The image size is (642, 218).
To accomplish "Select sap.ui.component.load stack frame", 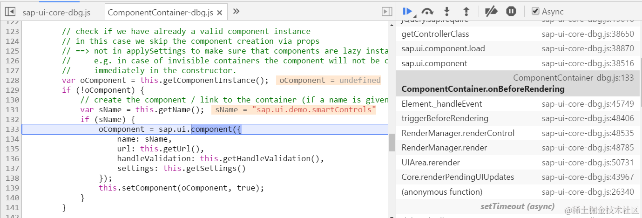I will (518, 48).
